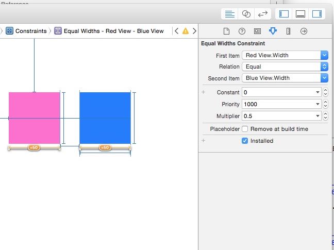Open the Attributes inspector
The height and width of the screenshot is (250, 334).
coord(273,31)
